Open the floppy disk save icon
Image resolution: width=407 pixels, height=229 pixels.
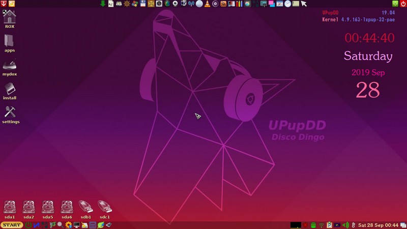pos(143,4)
